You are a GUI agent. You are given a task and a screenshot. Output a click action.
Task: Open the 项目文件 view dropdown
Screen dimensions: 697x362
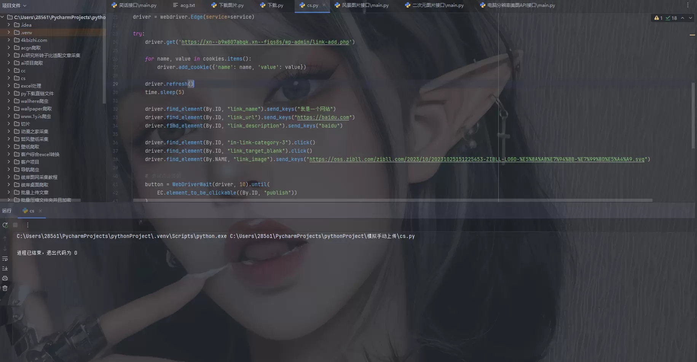click(14, 5)
